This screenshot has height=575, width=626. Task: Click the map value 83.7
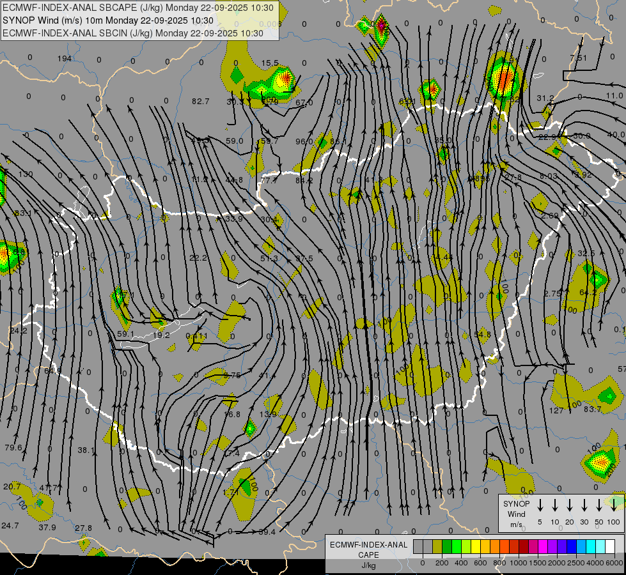click(x=593, y=409)
